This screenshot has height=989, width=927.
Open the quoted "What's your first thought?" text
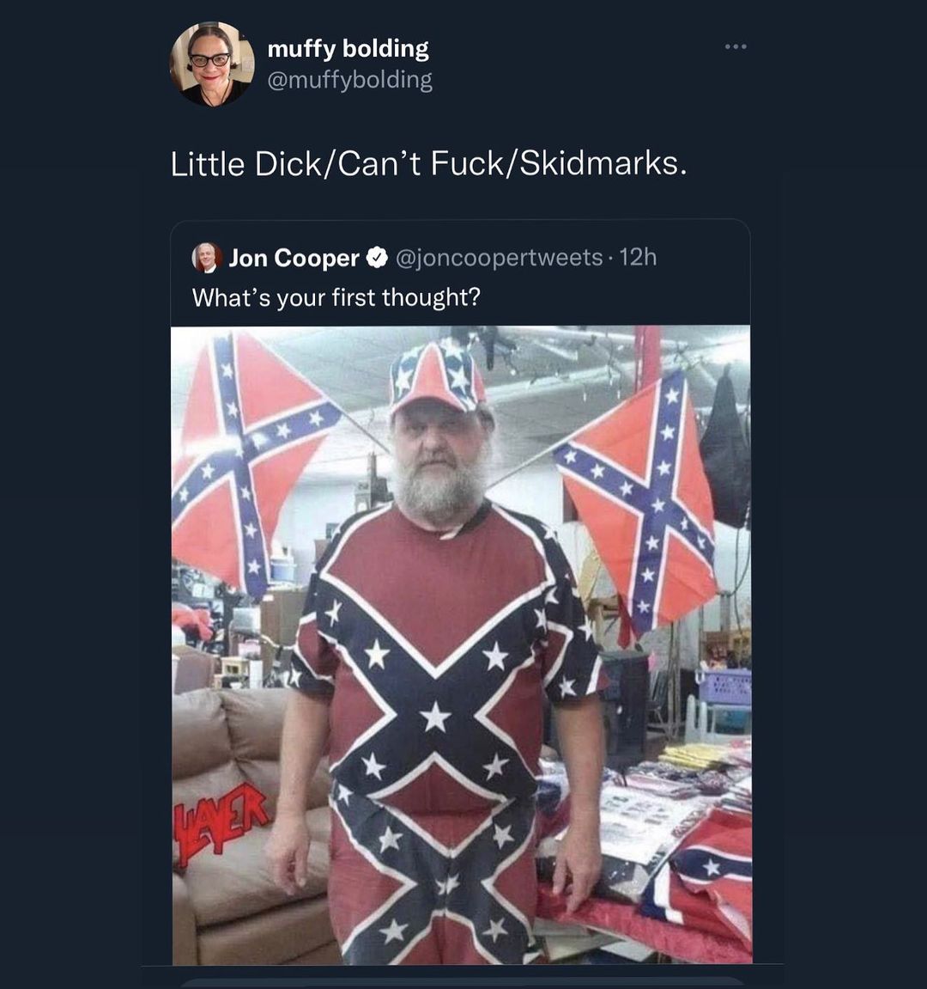336,297
